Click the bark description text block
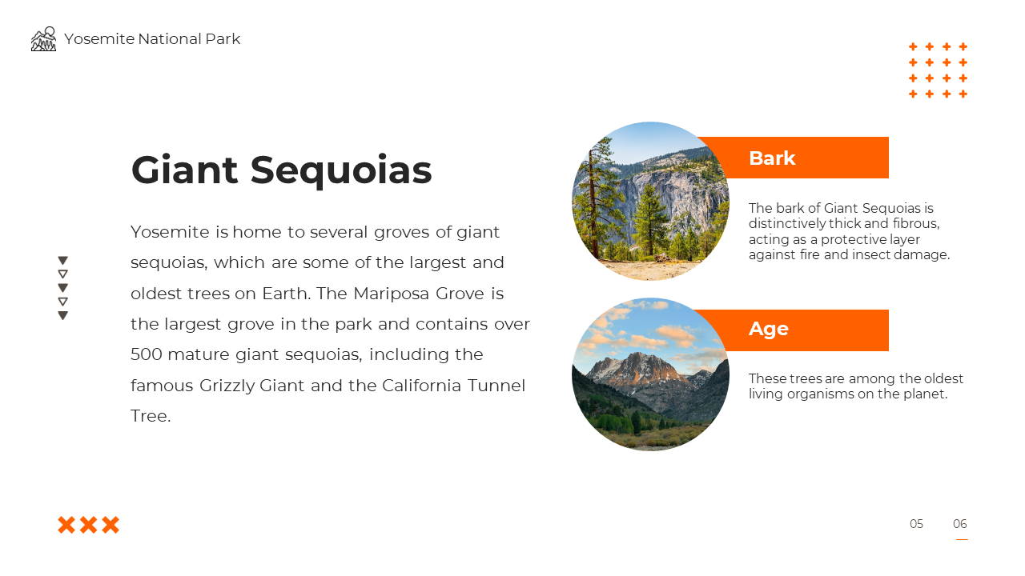The width and height of the screenshot is (1025, 576). coord(850,231)
